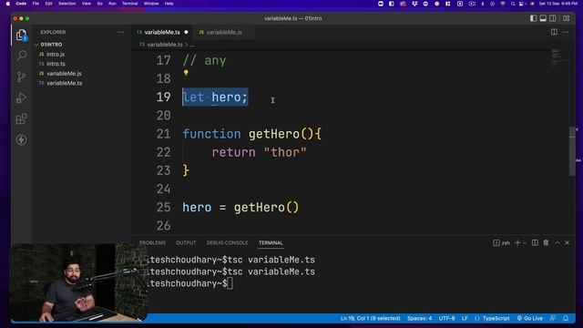
Task: Open variableMe.ts in the explorer
Action: (x=65, y=83)
